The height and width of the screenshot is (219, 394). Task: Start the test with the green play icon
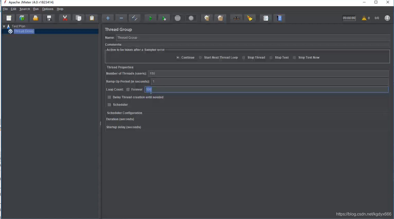coord(151,18)
